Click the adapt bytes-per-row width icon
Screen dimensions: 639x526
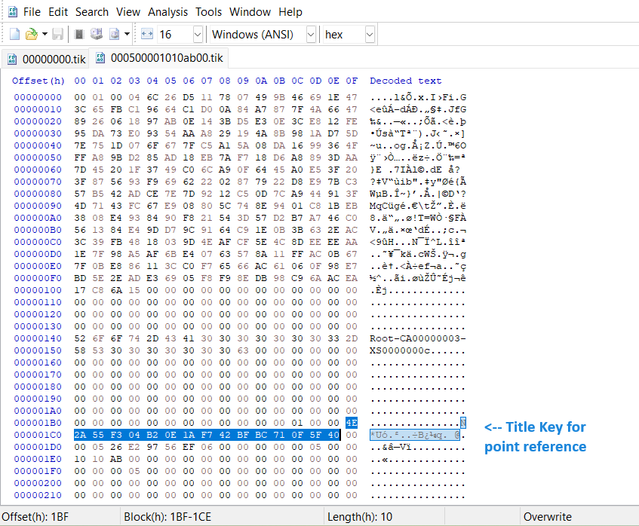coord(146,34)
